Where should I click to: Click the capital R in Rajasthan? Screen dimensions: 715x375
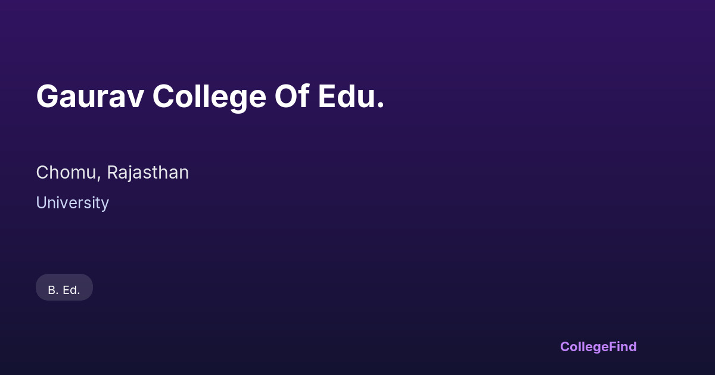(111, 173)
